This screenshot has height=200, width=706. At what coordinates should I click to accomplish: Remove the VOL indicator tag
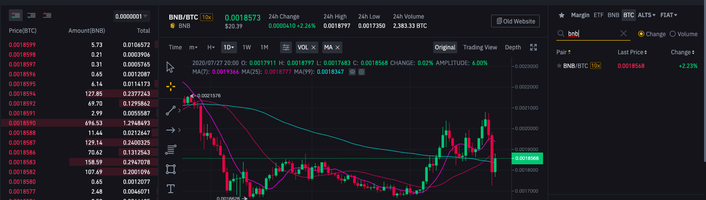click(x=314, y=48)
